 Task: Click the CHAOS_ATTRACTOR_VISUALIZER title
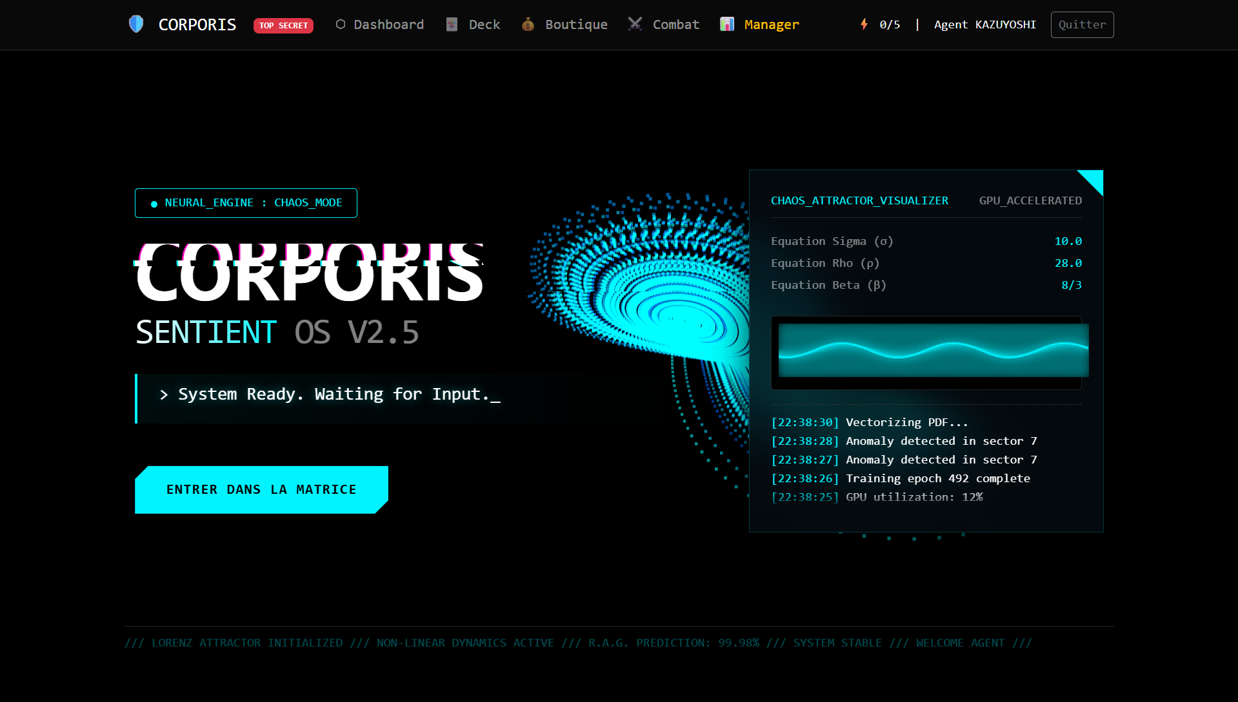coord(859,200)
